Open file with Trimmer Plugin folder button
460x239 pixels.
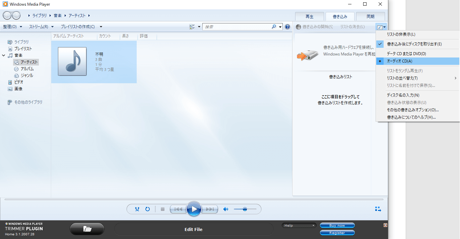(87, 229)
